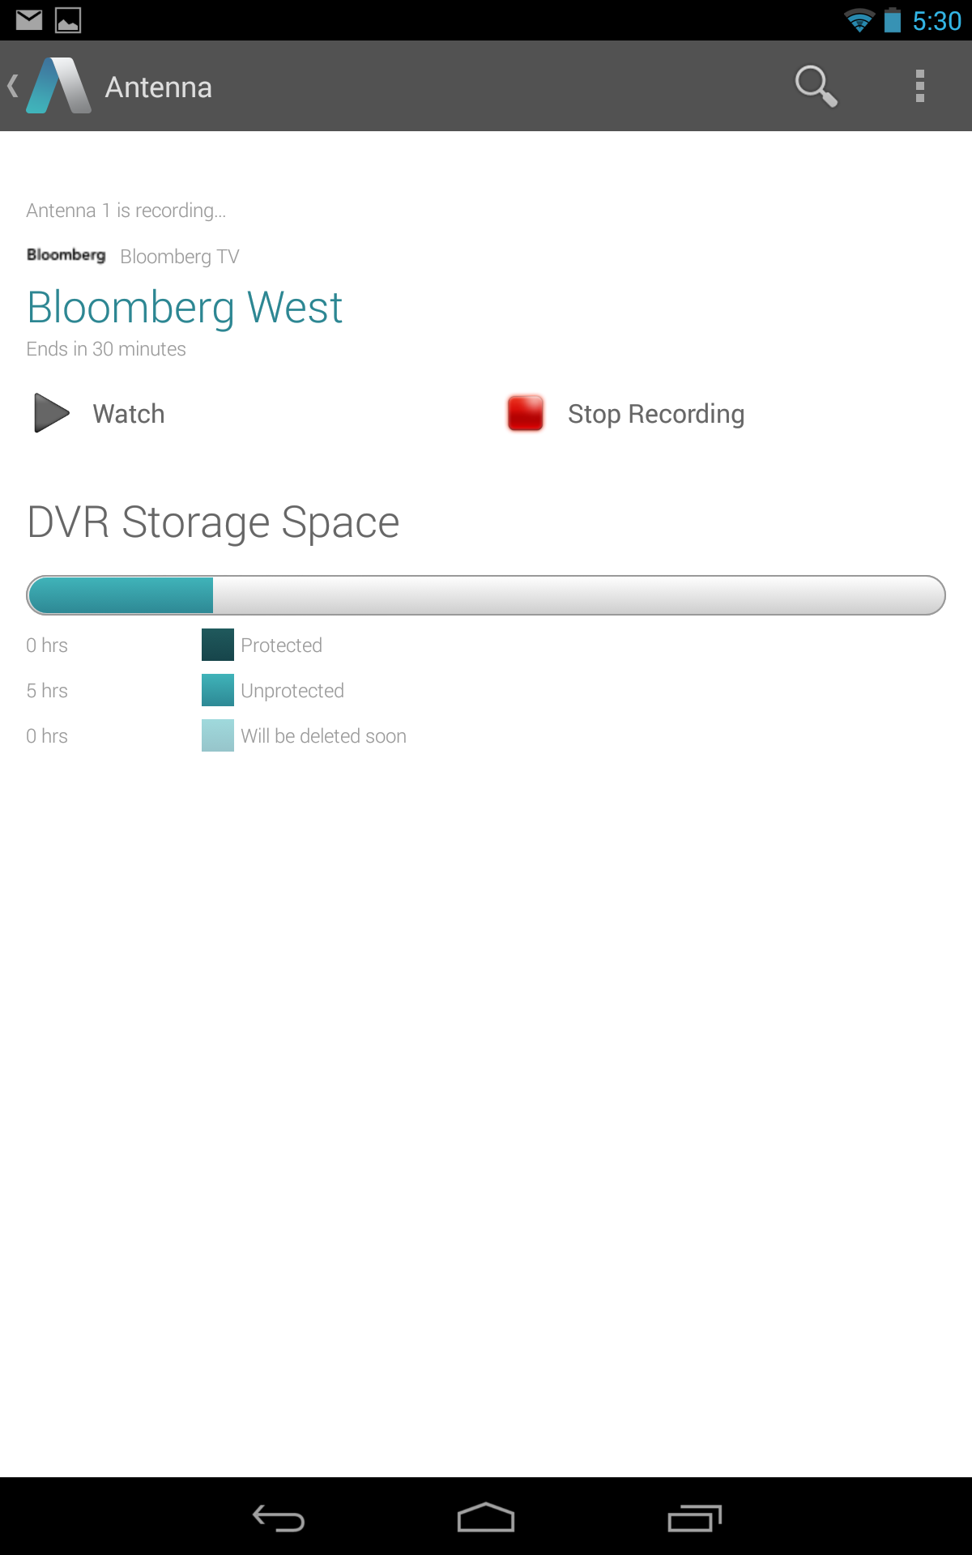The width and height of the screenshot is (972, 1555).
Task: Open the Bloomberg West show title
Action: point(185,306)
